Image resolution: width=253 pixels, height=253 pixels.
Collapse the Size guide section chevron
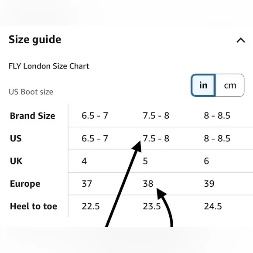coord(241,40)
